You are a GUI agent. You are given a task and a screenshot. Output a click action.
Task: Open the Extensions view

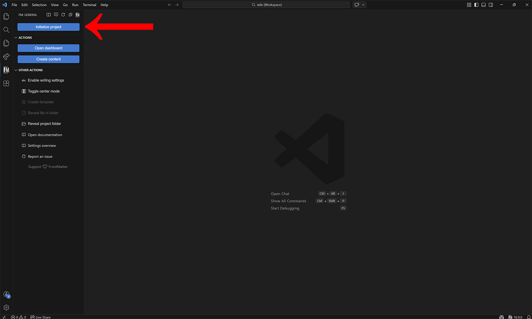pos(6,84)
